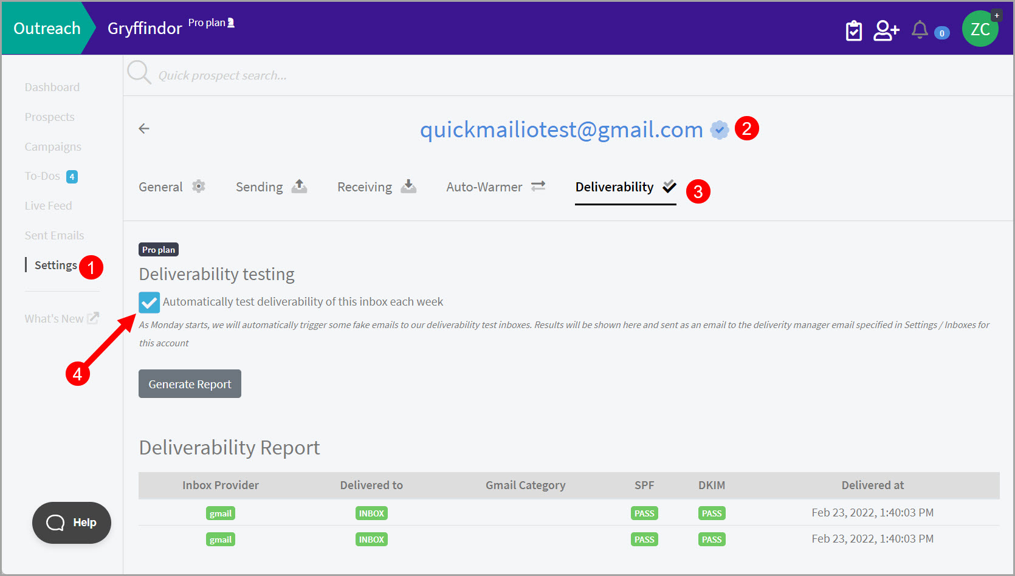Screen dimensions: 1015x576
Task: Click the Deliverability testing heading
Action: point(216,275)
